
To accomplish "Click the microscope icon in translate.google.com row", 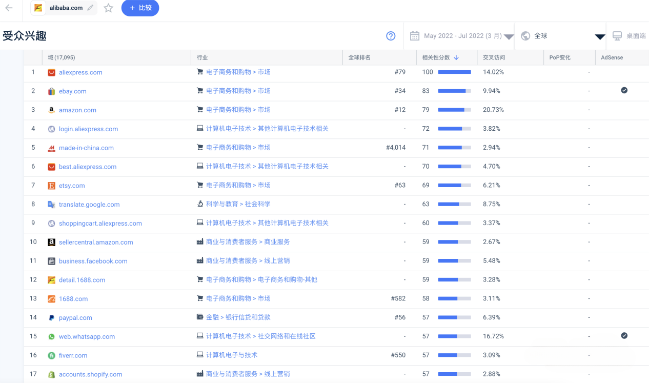I will pos(200,204).
